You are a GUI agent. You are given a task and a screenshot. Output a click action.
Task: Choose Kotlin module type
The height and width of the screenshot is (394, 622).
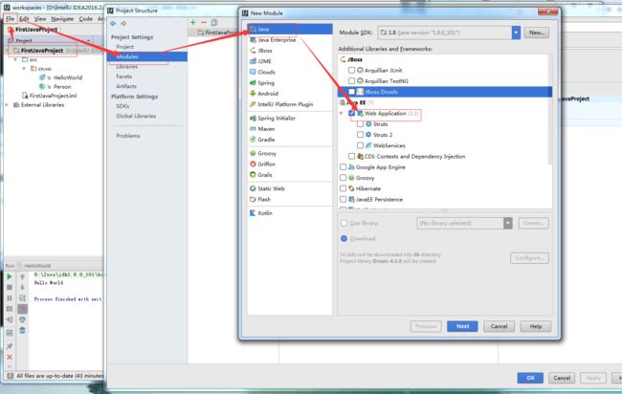coord(290,213)
